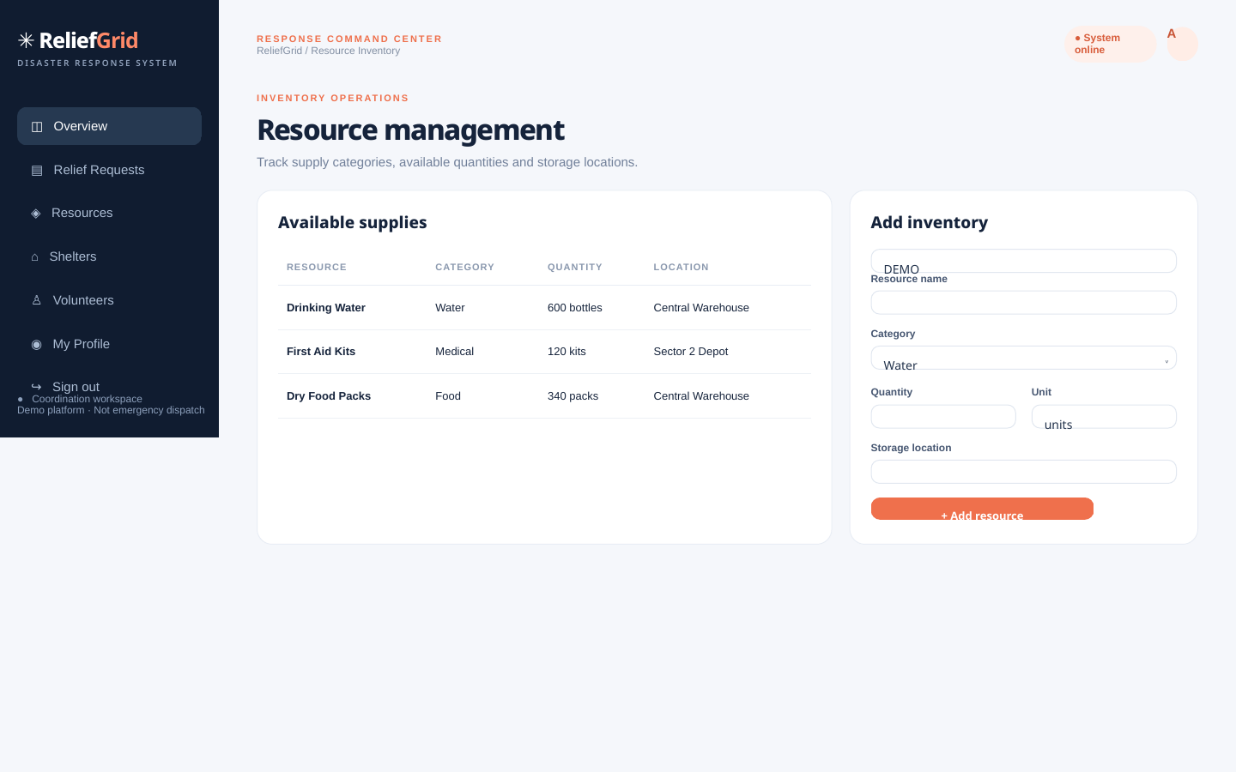Image resolution: width=1236 pixels, height=772 pixels.
Task: Click the INVENTORY OPERATIONS label
Action: (x=333, y=98)
